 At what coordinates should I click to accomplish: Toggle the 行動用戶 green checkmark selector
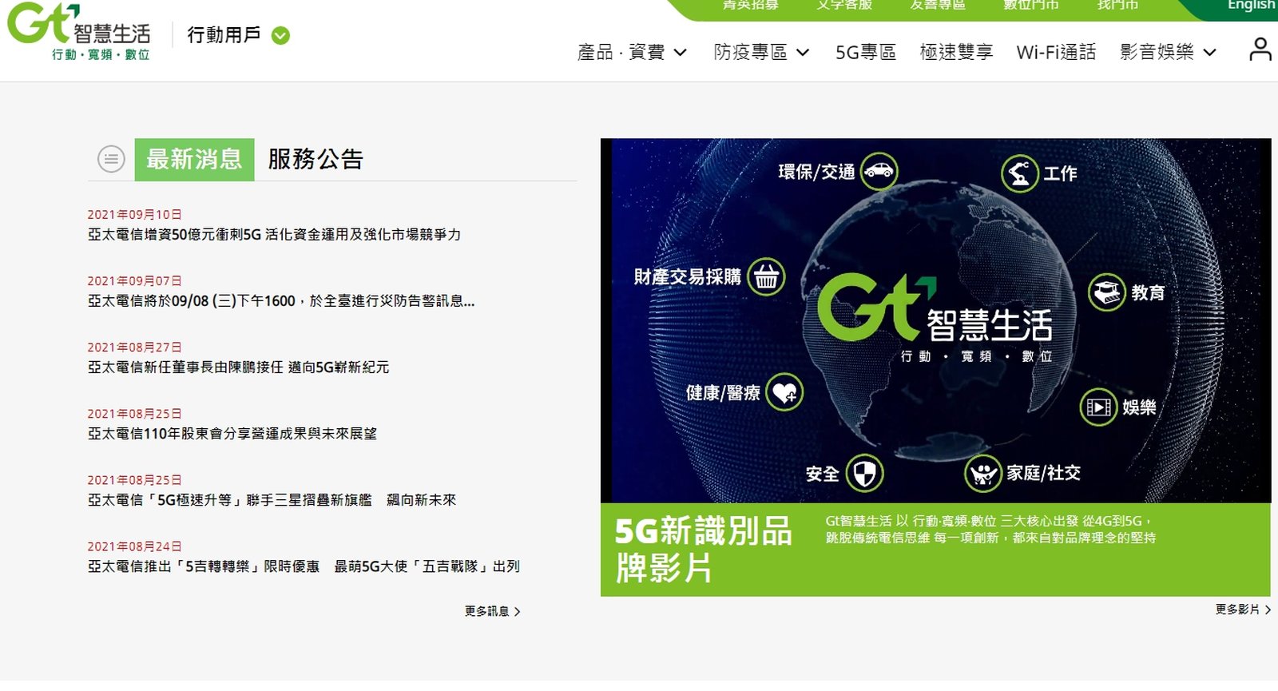coord(280,35)
